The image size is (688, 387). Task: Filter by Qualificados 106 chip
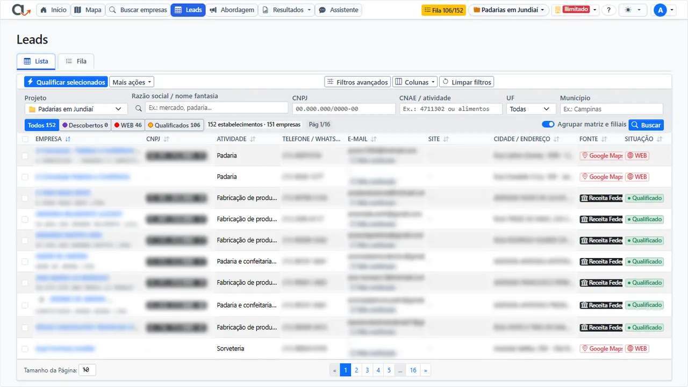coord(174,125)
